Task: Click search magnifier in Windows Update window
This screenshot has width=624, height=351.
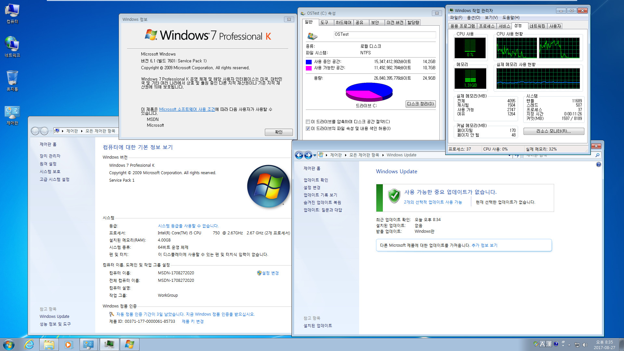Action: click(x=597, y=155)
